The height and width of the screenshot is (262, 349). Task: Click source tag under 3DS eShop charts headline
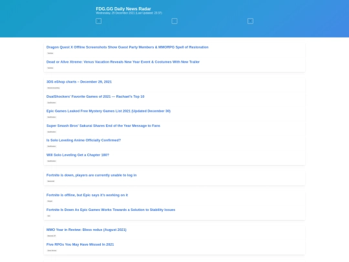(x=54, y=88)
